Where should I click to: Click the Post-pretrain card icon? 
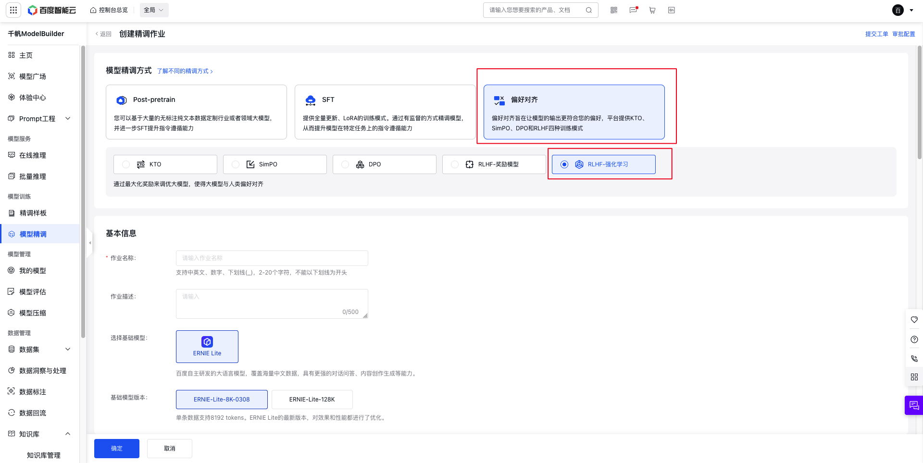[x=122, y=100]
